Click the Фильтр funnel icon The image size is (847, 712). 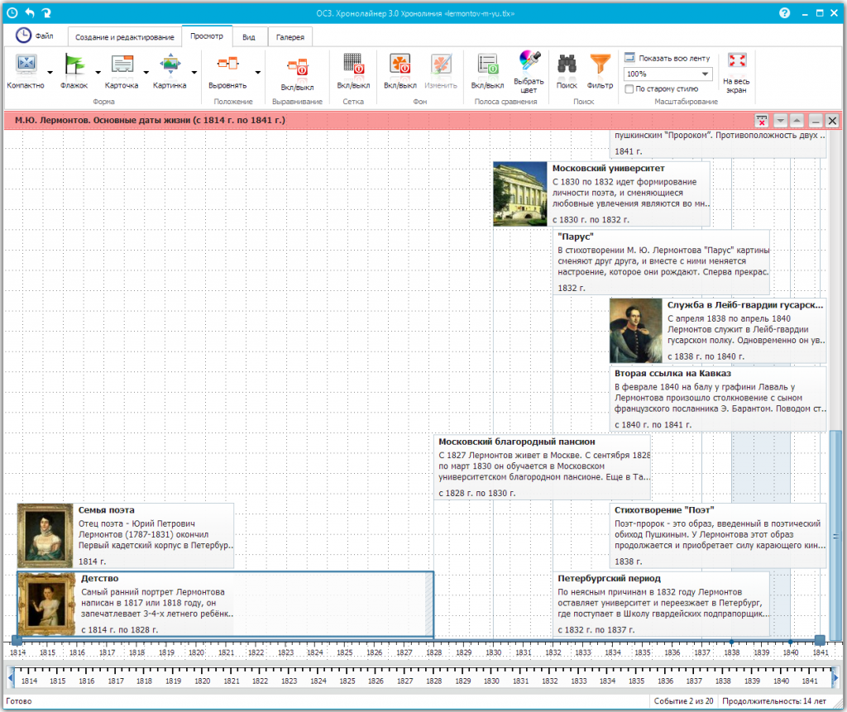pyautogui.click(x=600, y=66)
